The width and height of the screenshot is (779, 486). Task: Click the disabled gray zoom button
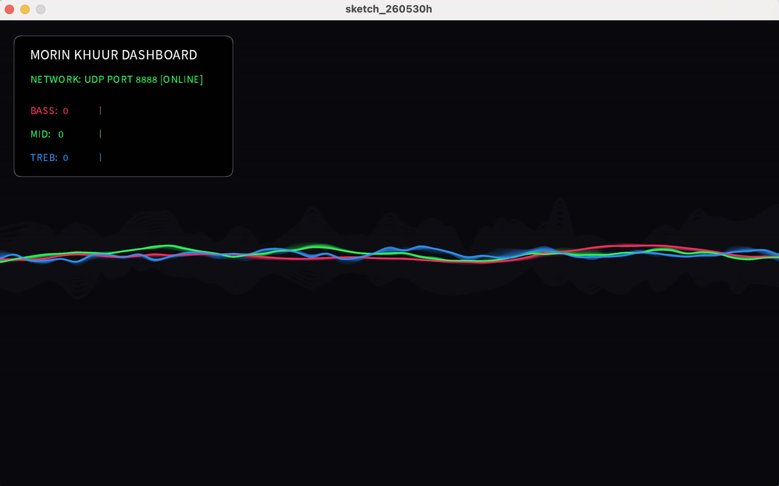(41, 9)
